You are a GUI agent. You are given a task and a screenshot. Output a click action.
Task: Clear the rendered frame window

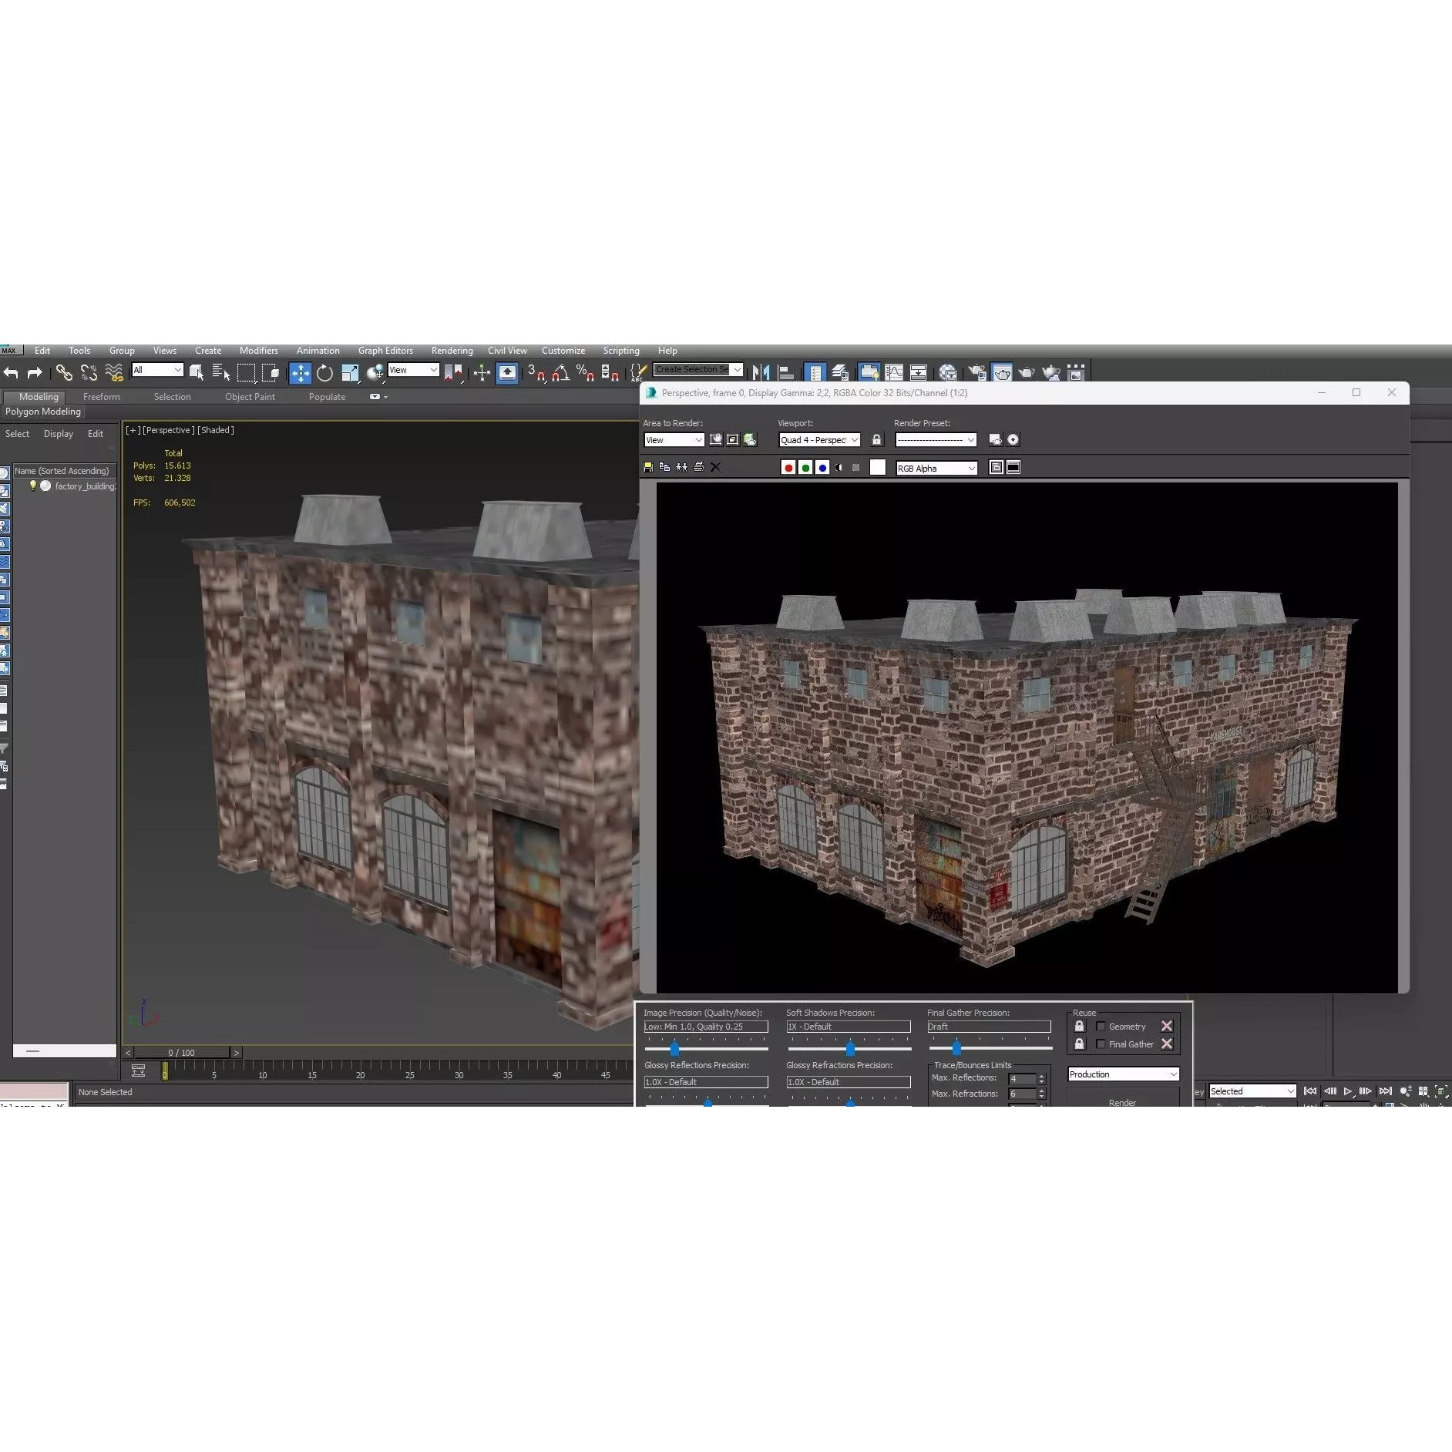[x=715, y=467]
